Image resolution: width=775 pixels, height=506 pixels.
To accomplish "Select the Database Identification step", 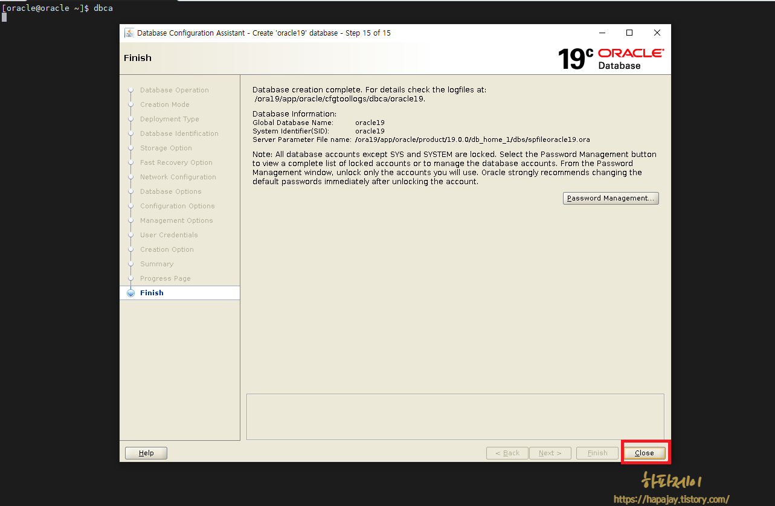I will click(179, 133).
